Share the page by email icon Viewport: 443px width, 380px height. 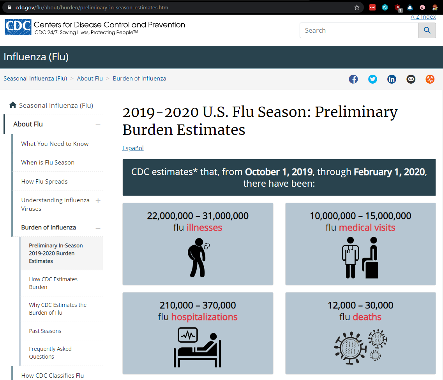pos(411,79)
